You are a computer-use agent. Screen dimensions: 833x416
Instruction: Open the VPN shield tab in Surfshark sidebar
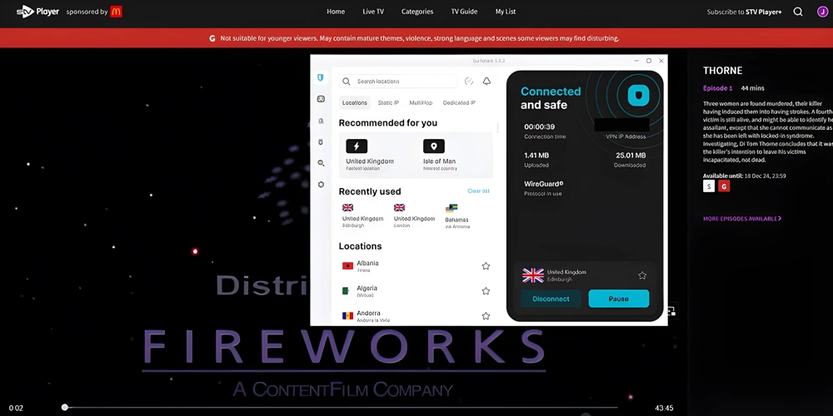tap(321, 77)
